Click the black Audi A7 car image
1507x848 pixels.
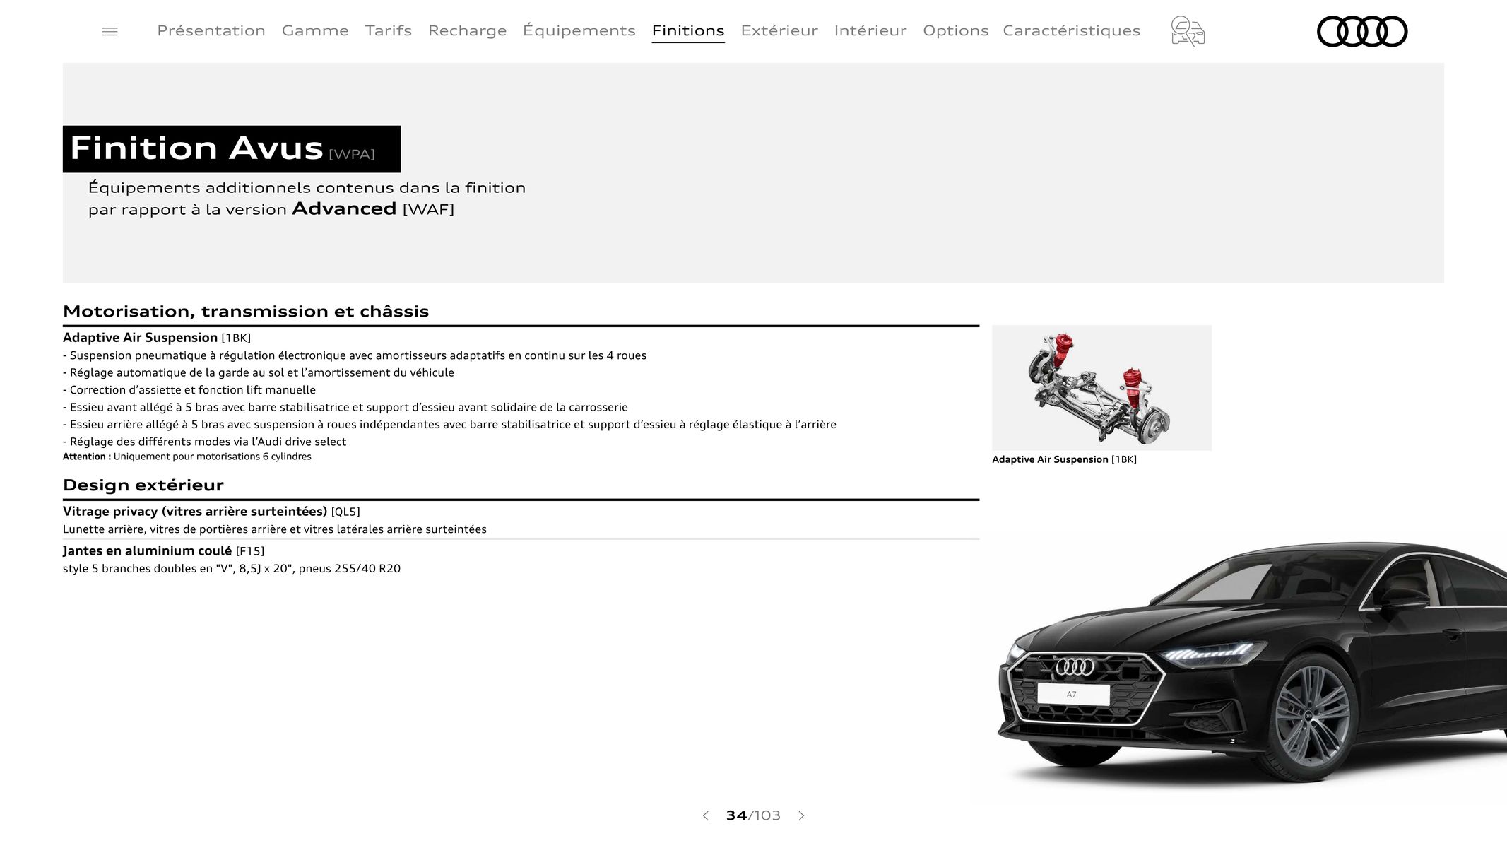pyautogui.click(x=1252, y=664)
